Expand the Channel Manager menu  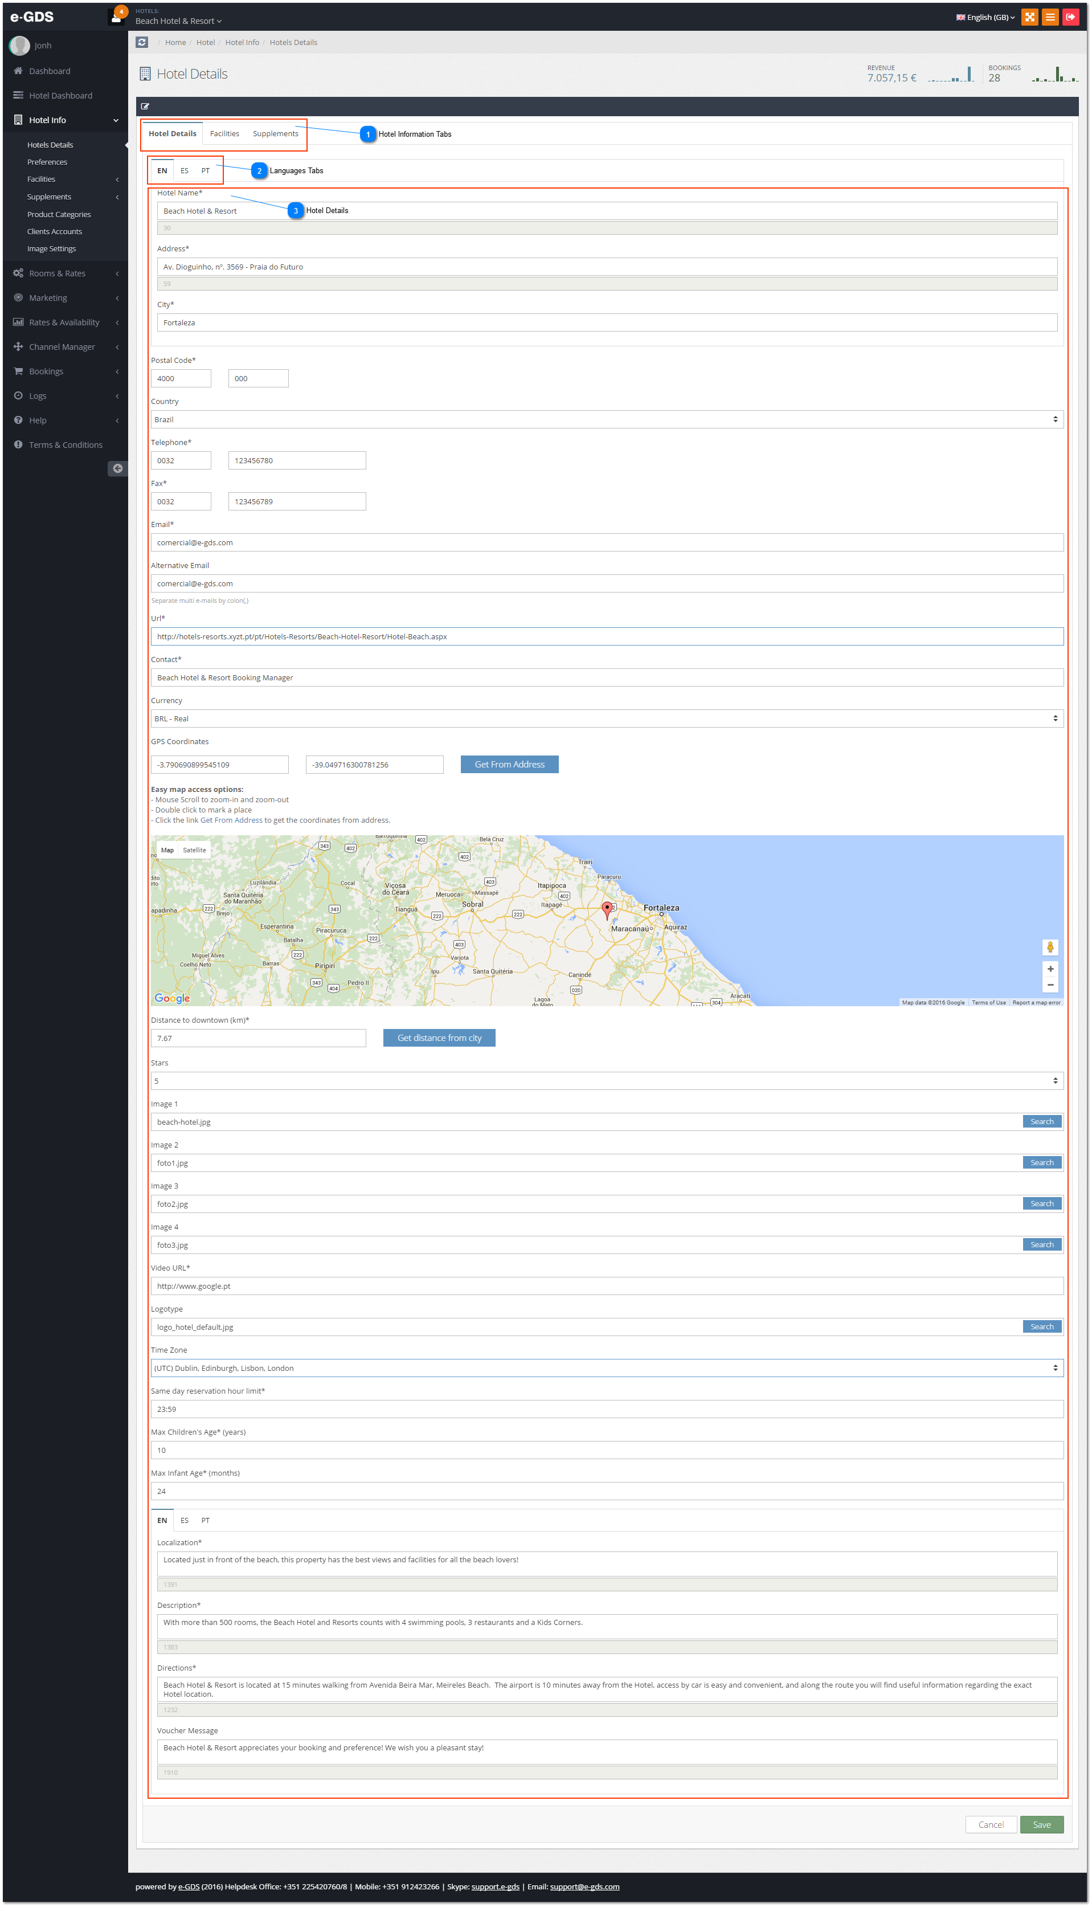click(117, 348)
